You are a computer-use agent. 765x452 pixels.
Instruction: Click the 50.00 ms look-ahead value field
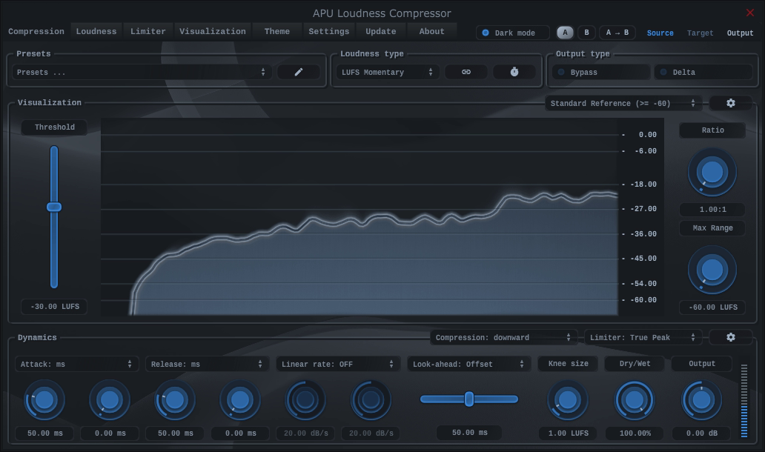click(469, 433)
